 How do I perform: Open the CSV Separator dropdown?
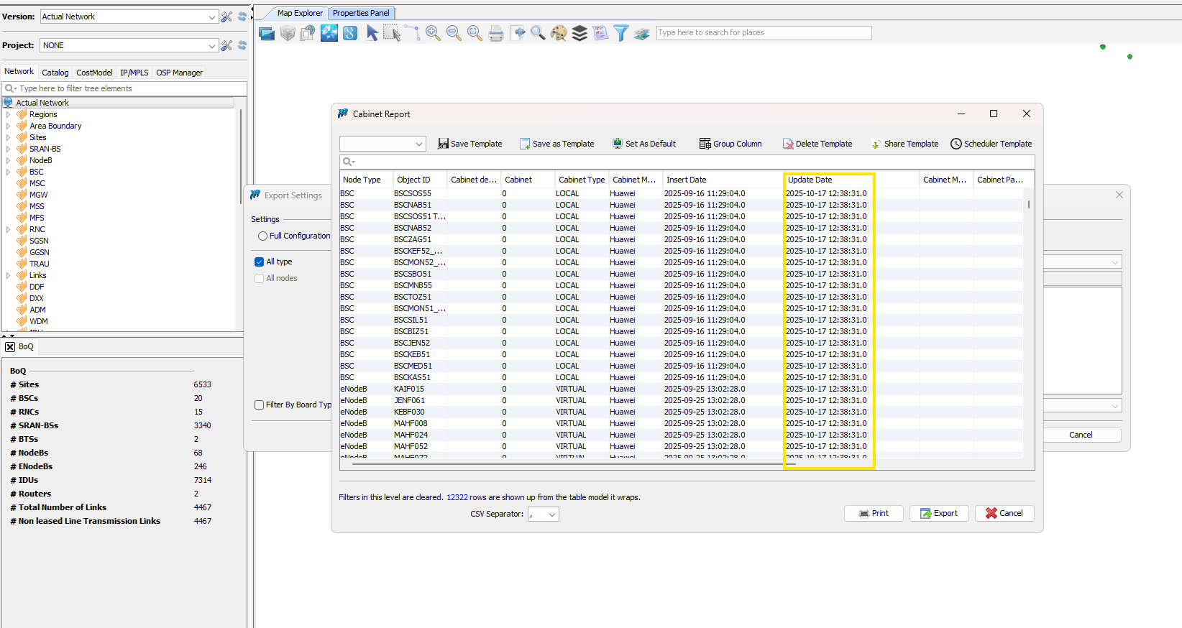[x=551, y=514]
